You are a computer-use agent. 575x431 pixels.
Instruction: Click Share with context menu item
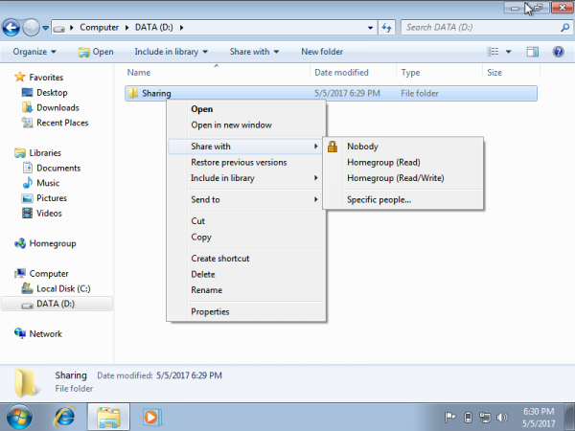[245, 147]
